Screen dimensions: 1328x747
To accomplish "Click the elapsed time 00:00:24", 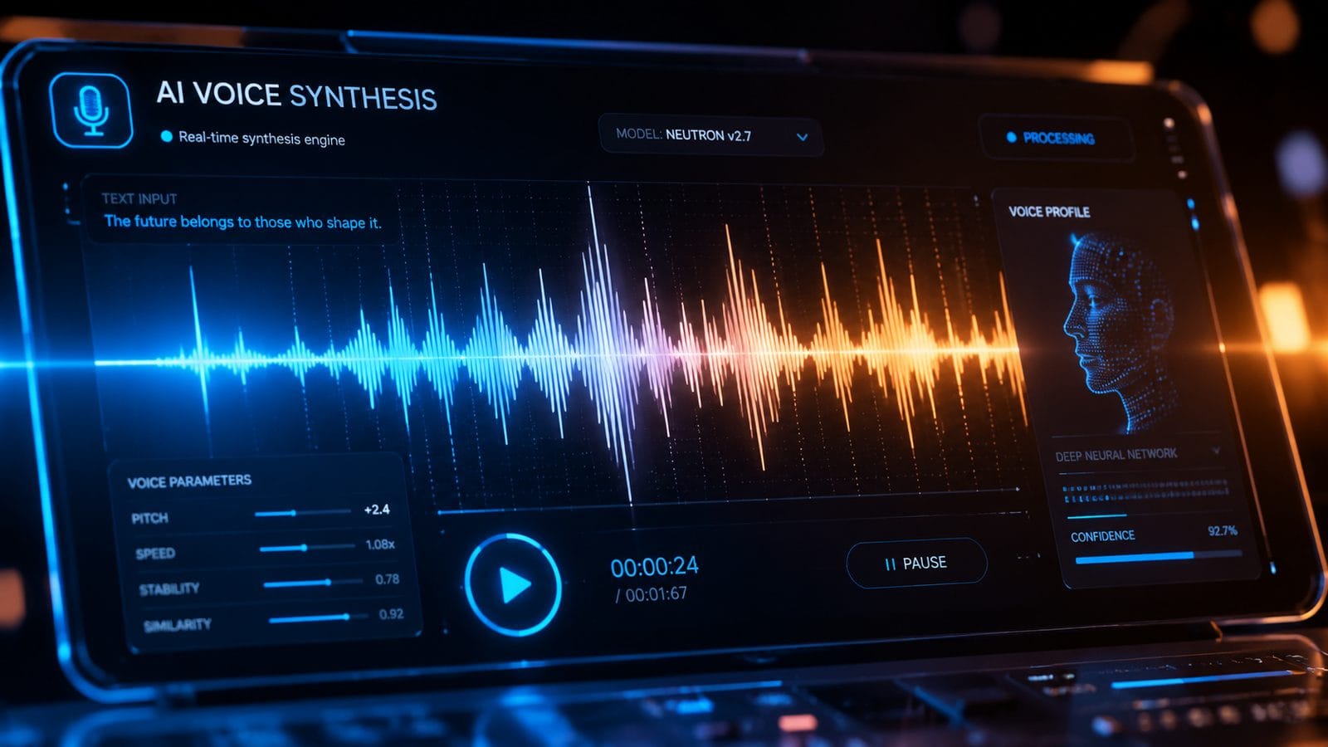I will pyautogui.click(x=654, y=567).
